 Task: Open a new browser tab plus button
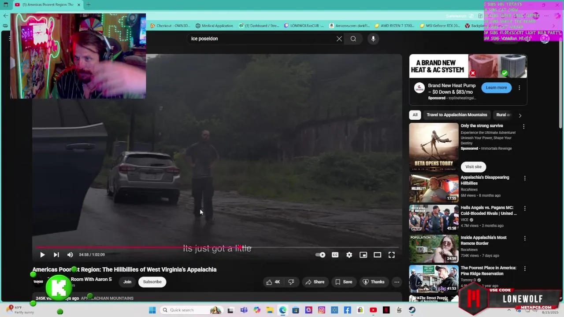pos(88,5)
